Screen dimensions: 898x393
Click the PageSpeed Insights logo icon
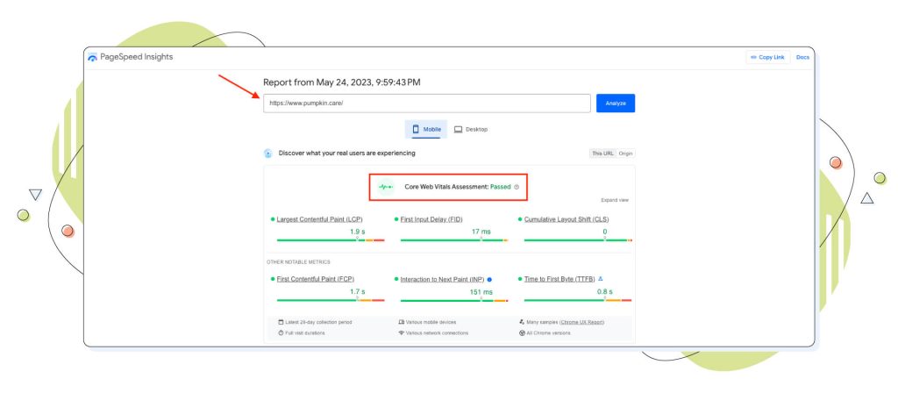click(92, 57)
